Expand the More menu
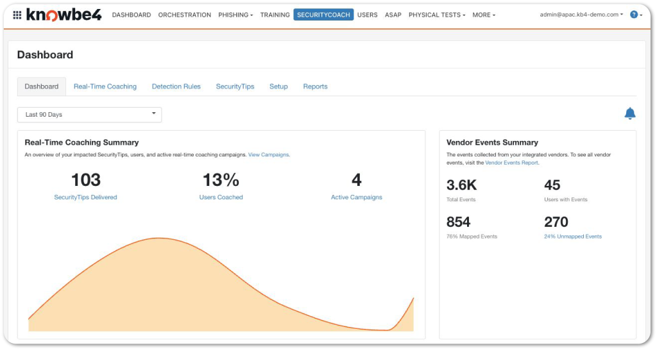Viewport: 657px width, 350px height. [484, 15]
